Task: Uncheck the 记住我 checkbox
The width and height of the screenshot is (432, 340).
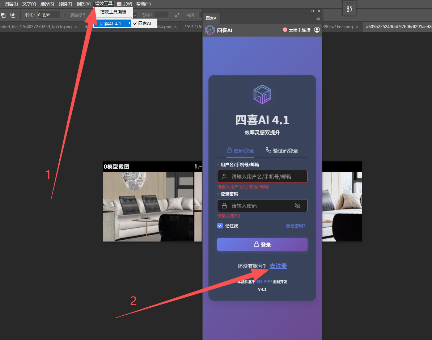Action: pos(220,226)
